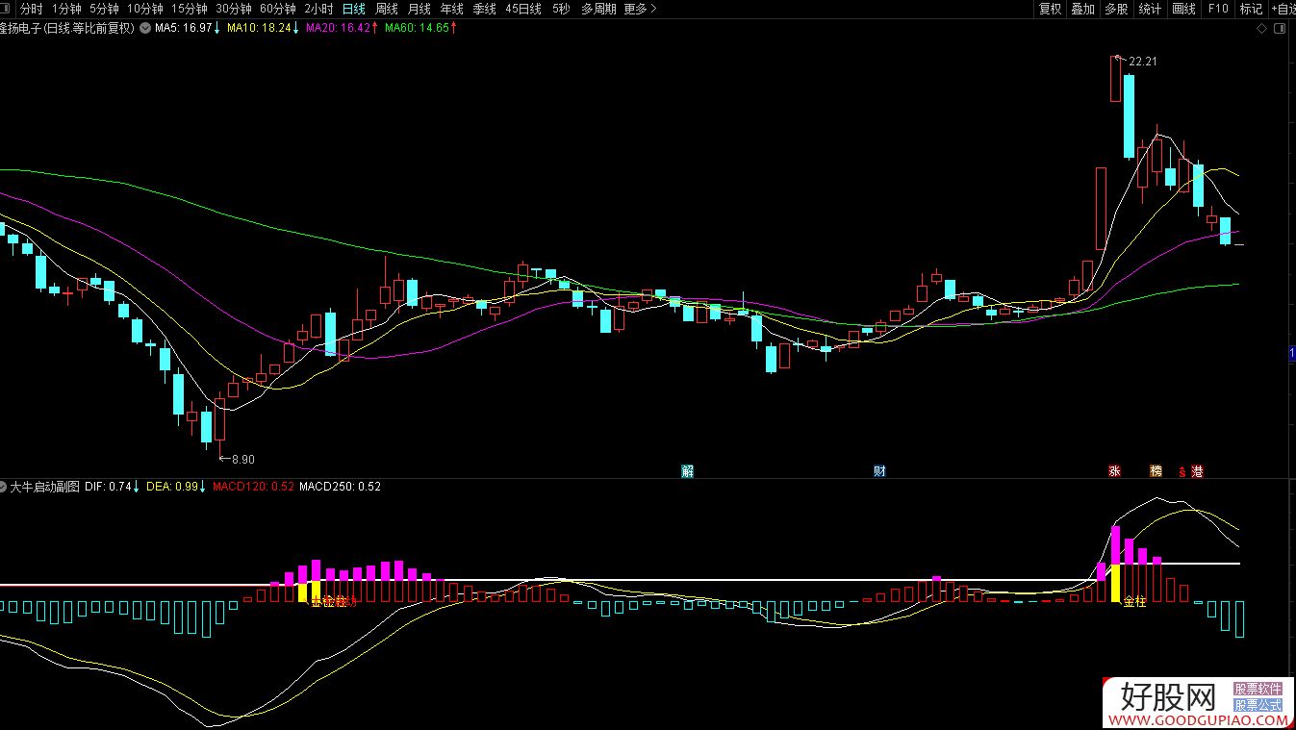
Task: Toggle the side panel icon at top-right
Action: coord(1279,29)
